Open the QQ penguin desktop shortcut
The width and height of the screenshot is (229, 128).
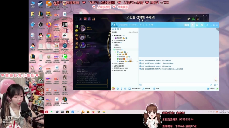pyautogui.click(x=41, y=36)
